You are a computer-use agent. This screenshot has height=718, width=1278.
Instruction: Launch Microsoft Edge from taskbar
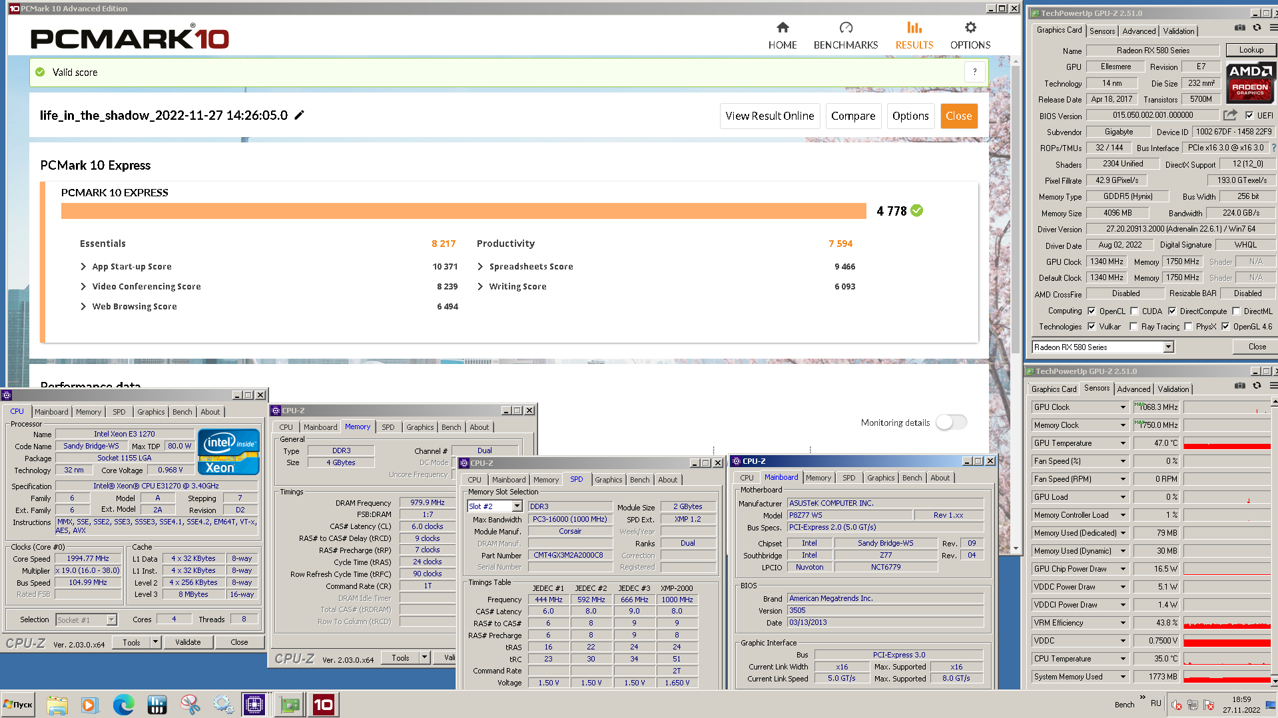pyautogui.click(x=123, y=705)
